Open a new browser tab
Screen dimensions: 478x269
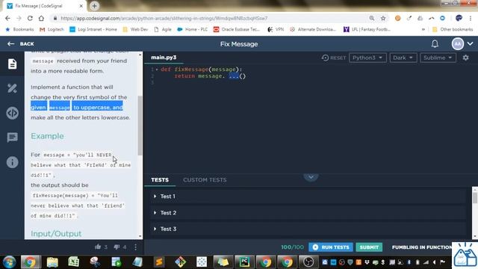pyautogui.click(x=94, y=6)
